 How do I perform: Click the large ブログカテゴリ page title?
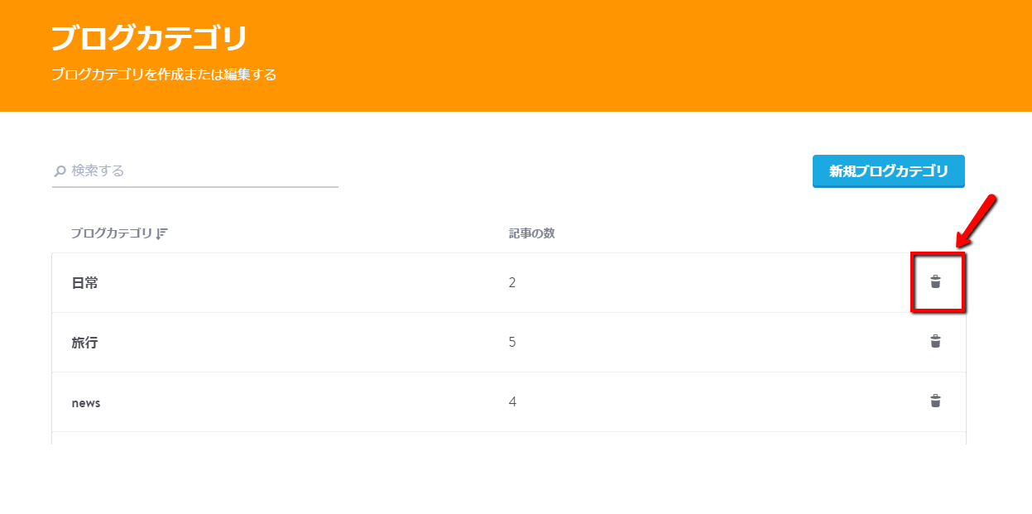(x=149, y=38)
